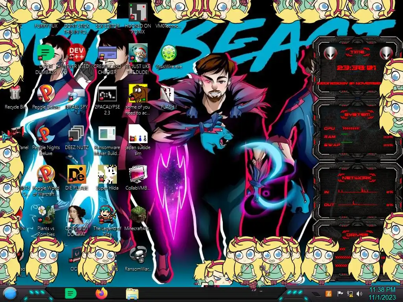Open the Recycle Bin
This screenshot has height=302, width=403.
coord(15,93)
